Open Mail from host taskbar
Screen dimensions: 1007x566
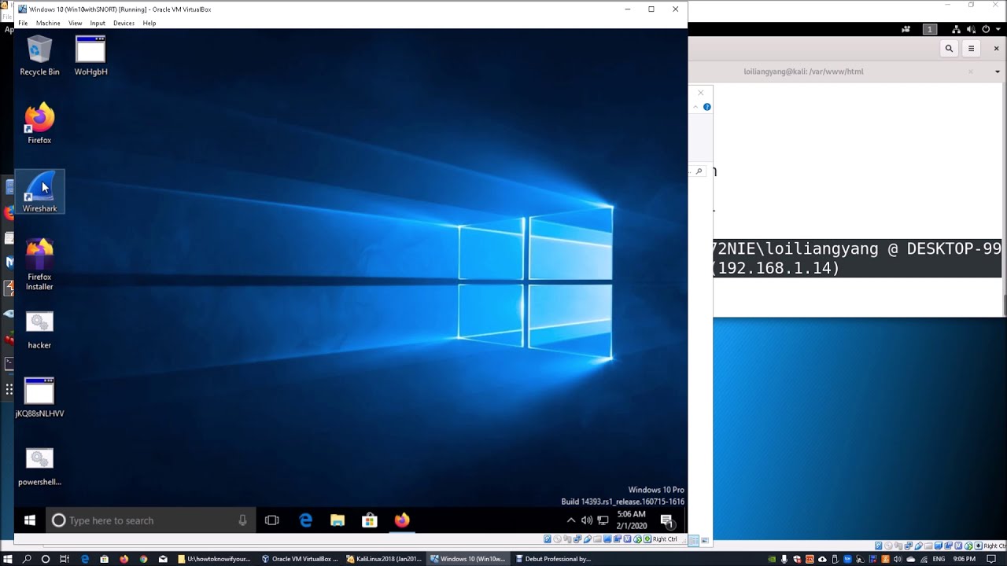click(x=163, y=559)
